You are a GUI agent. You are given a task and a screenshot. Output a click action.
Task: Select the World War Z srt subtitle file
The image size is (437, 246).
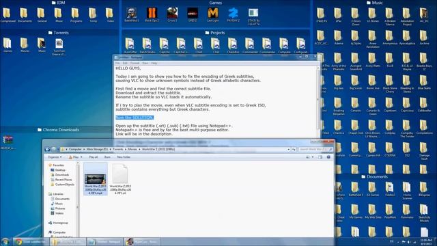coord(120,179)
